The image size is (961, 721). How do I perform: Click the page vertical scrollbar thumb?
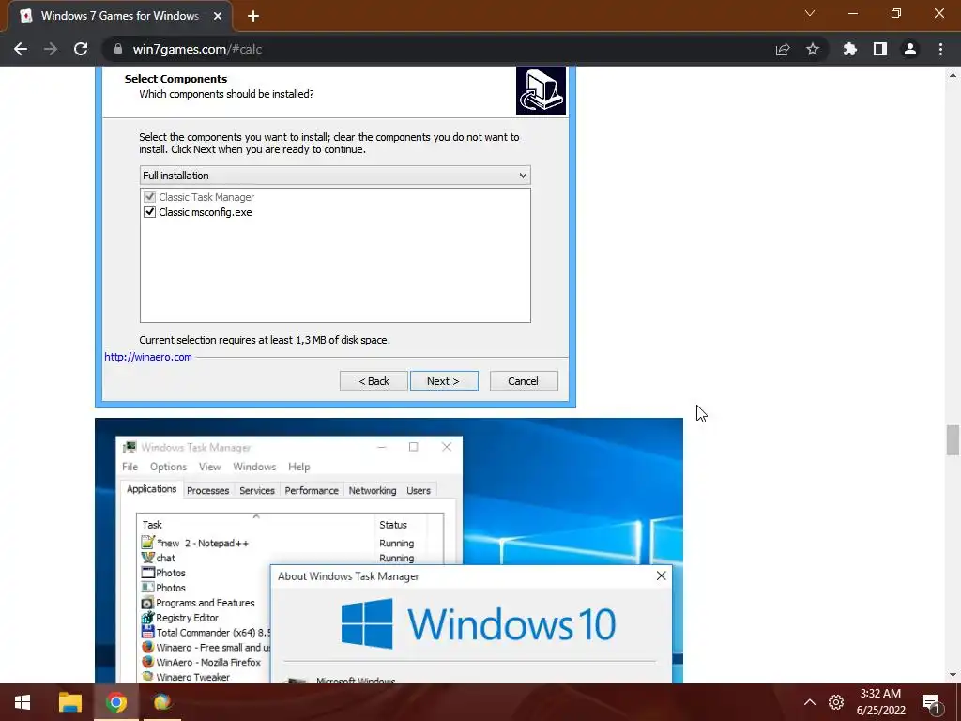pos(952,439)
